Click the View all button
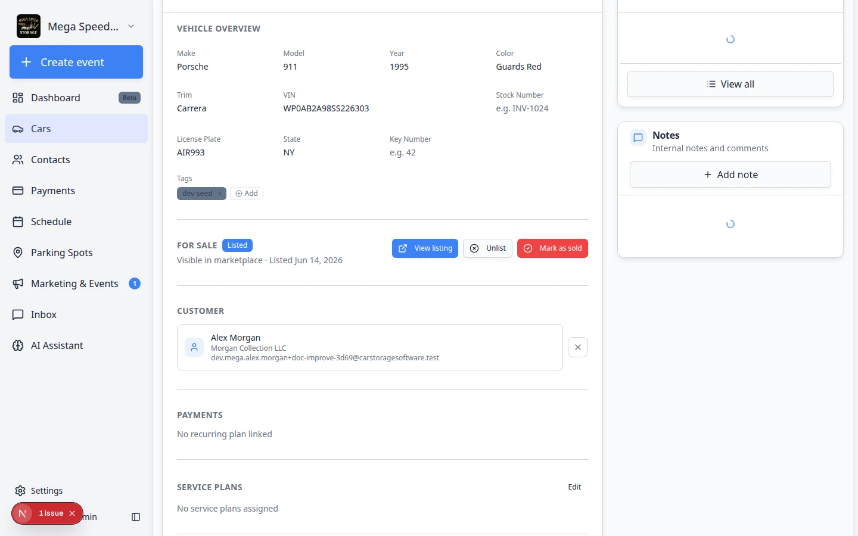 tap(730, 84)
